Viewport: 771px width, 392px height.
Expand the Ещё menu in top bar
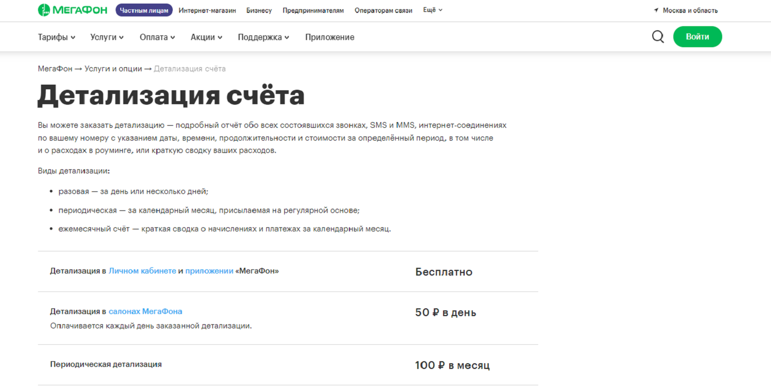433,10
